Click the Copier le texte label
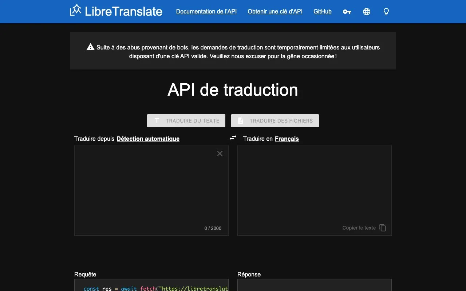The height and width of the screenshot is (291, 466). tap(359, 228)
